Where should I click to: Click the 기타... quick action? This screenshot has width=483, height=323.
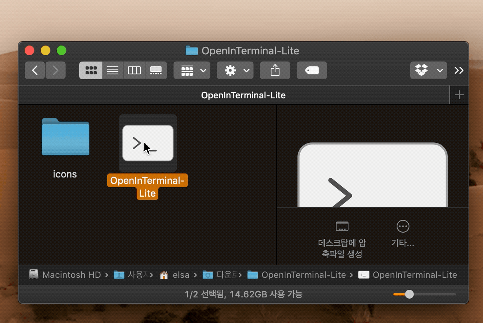(403, 234)
